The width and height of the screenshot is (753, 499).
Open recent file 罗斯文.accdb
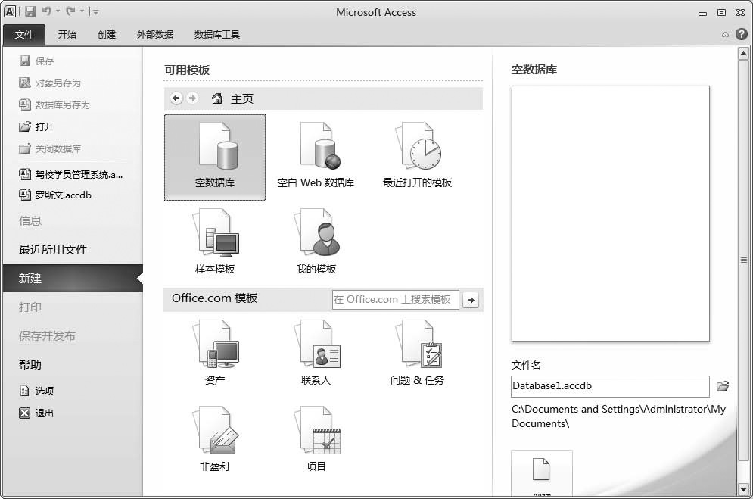click(x=54, y=195)
